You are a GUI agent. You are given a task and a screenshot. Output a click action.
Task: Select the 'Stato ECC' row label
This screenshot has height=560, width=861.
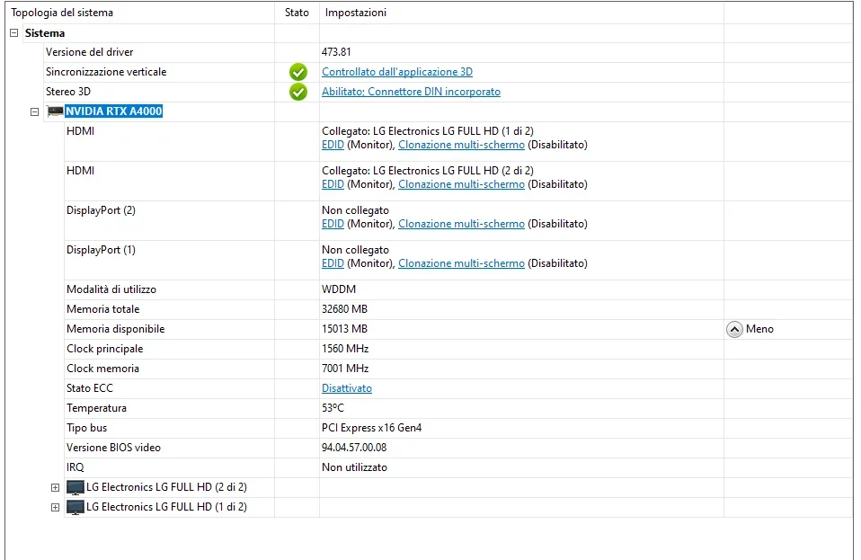(90, 388)
